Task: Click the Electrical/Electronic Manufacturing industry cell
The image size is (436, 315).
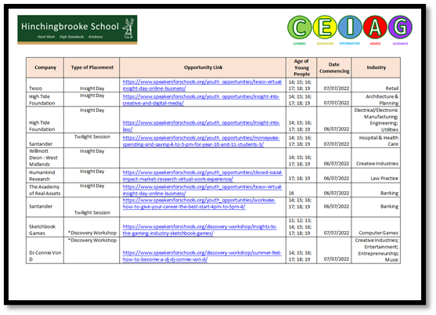Action: (376, 120)
